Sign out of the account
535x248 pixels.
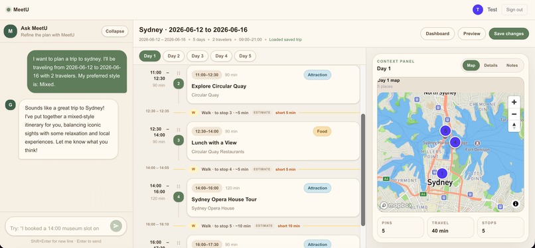tap(514, 9)
